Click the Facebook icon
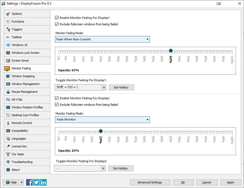244x188 pixels. coord(30,182)
